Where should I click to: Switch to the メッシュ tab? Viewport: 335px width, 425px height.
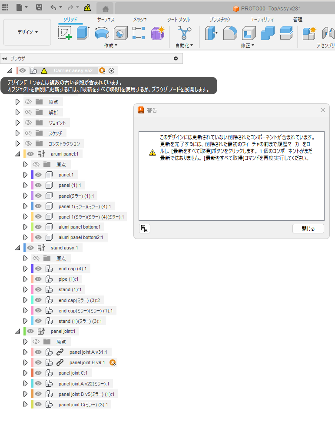click(140, 20)
